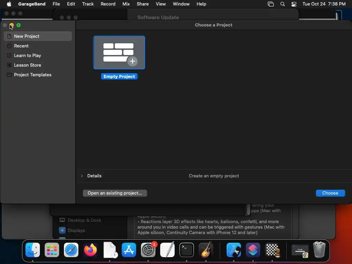Open TextEdit from the Dock
Screen dimensions: 352x264
point(167,250)
